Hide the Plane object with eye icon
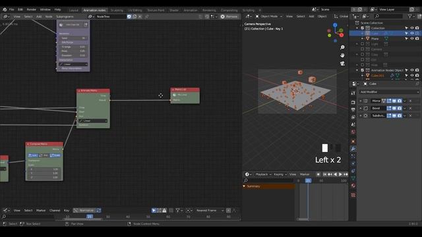This screenshot has width=422, height=237. (x=411, y=39)
